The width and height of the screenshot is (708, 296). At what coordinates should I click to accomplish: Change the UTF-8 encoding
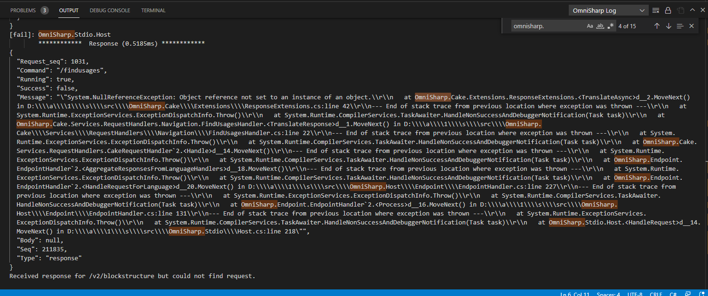635,294
